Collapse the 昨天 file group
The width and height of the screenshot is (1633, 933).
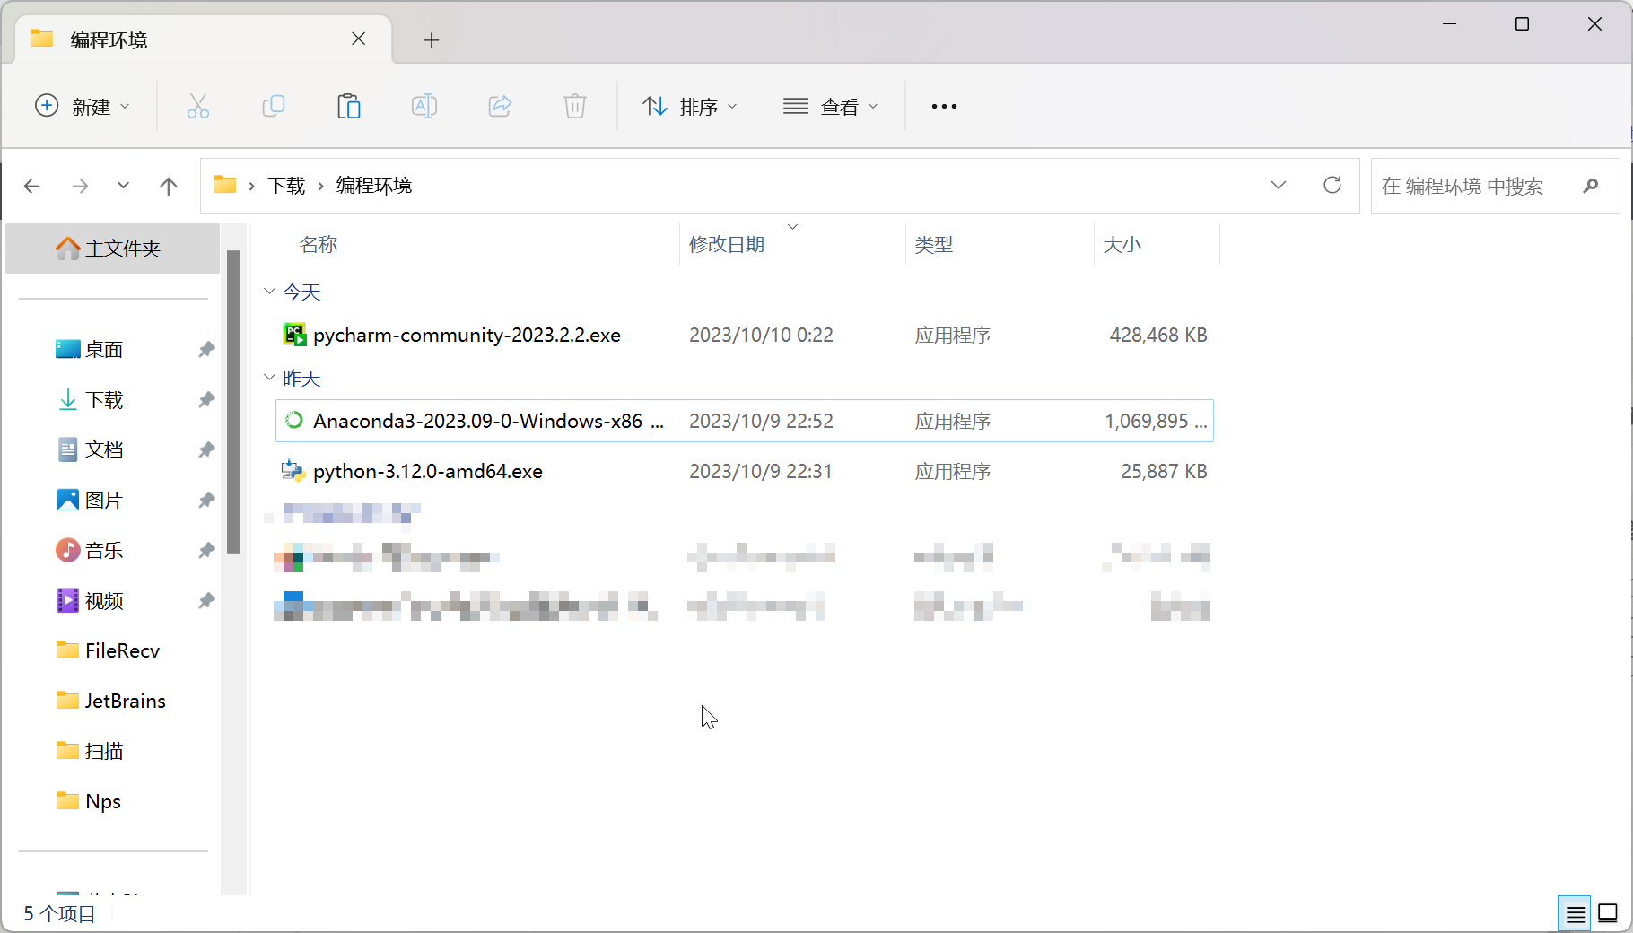(x=269, y=378)
